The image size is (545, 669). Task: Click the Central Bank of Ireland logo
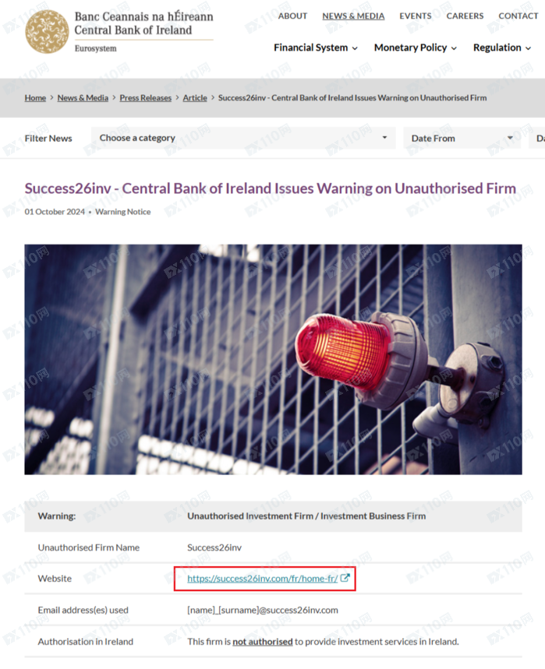[47, 32]
